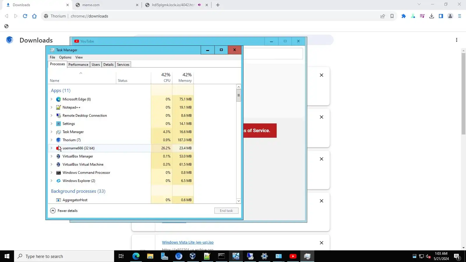Open the notification center icon
The height and width of the screenshot is (262, 466).
tap(457, 256)
